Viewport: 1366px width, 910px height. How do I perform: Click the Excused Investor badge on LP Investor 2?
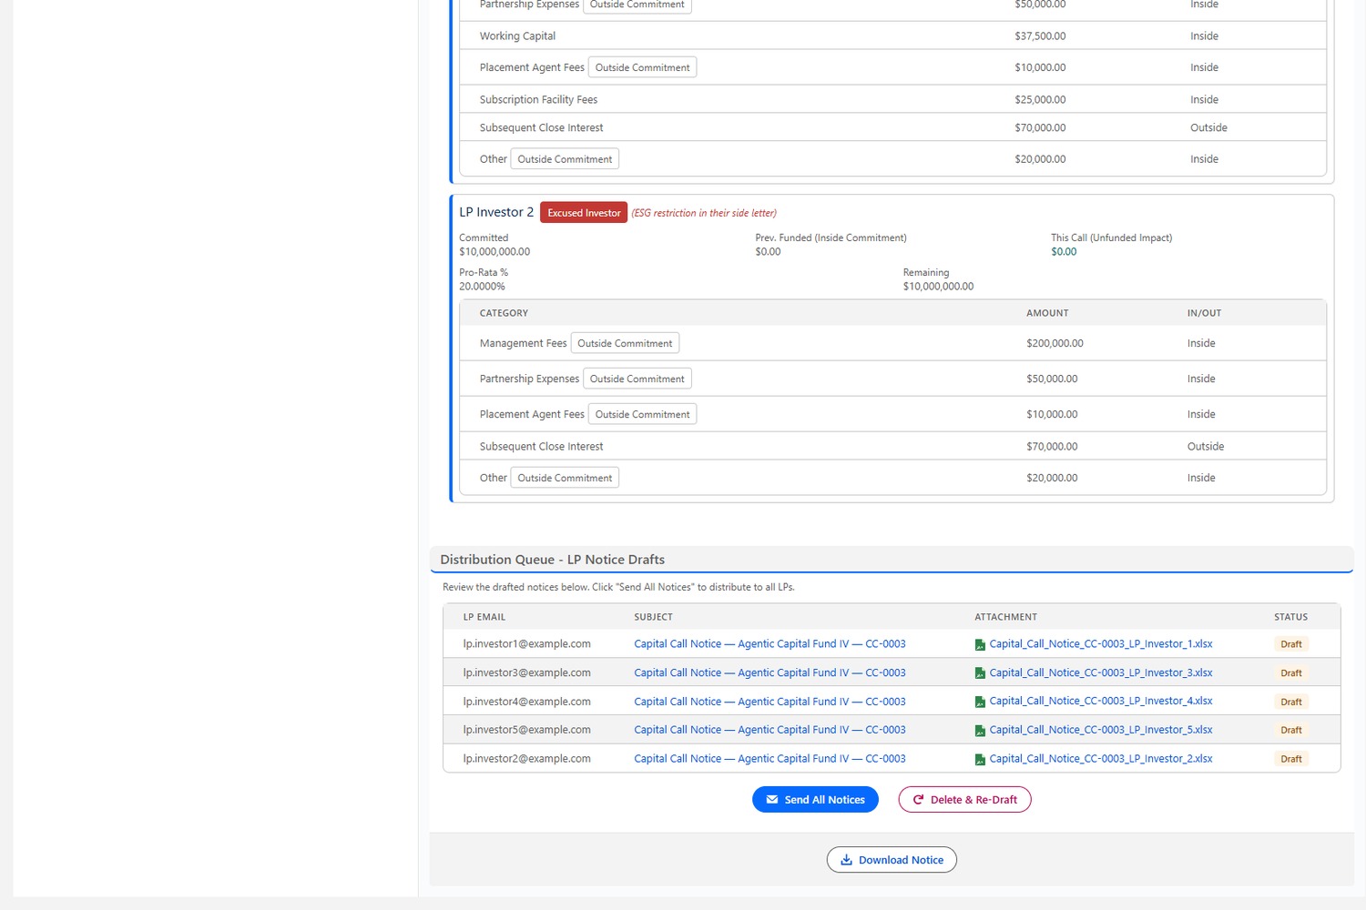[584, 213]
